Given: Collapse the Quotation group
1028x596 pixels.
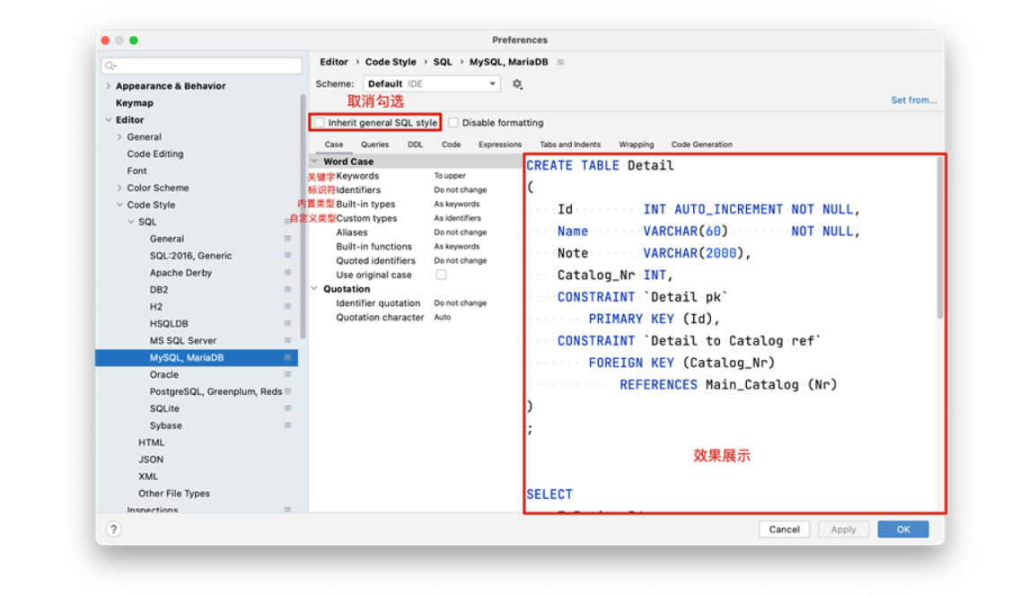Looking at the screenshot, I should click(x=315, y=289).
